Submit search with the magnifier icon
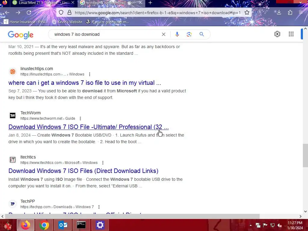 (202, 34)
